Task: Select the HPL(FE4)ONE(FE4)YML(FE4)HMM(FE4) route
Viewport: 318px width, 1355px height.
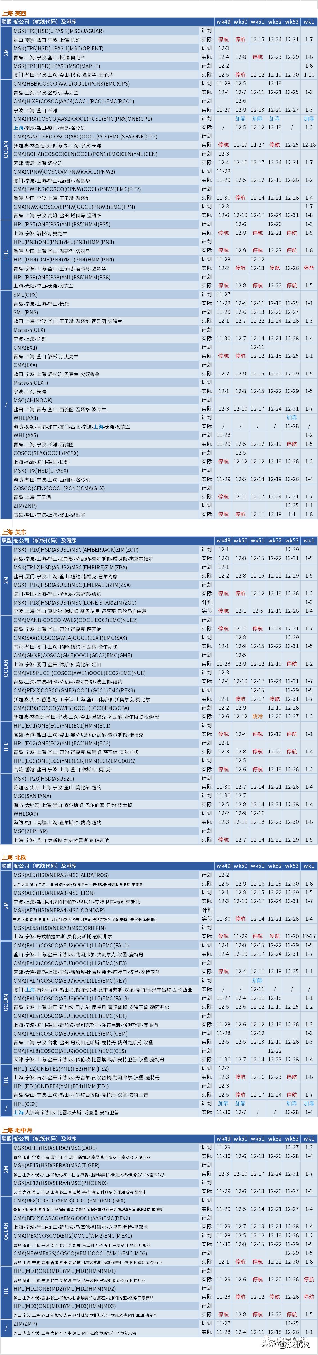Action: click(61, 1086)
